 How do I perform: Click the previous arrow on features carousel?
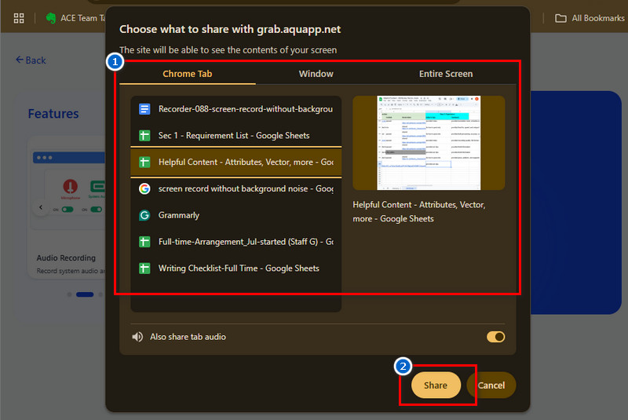point(41,207)
